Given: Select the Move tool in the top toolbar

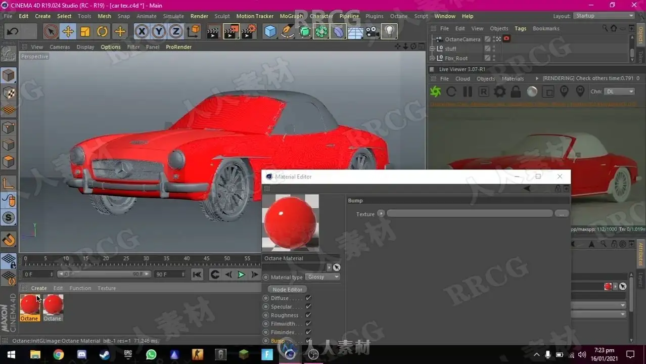Looking at the screenshot, I should tap(68, 32).
